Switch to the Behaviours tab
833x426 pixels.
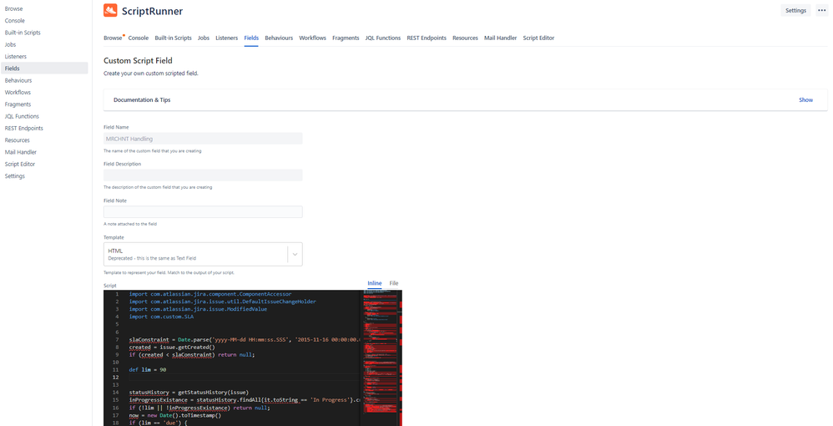279,38
